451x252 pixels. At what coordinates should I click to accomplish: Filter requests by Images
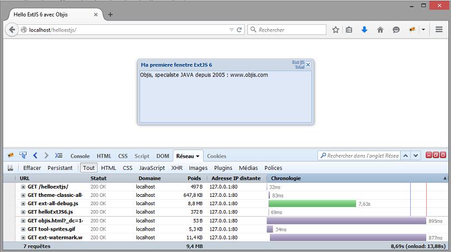(198, 168)
